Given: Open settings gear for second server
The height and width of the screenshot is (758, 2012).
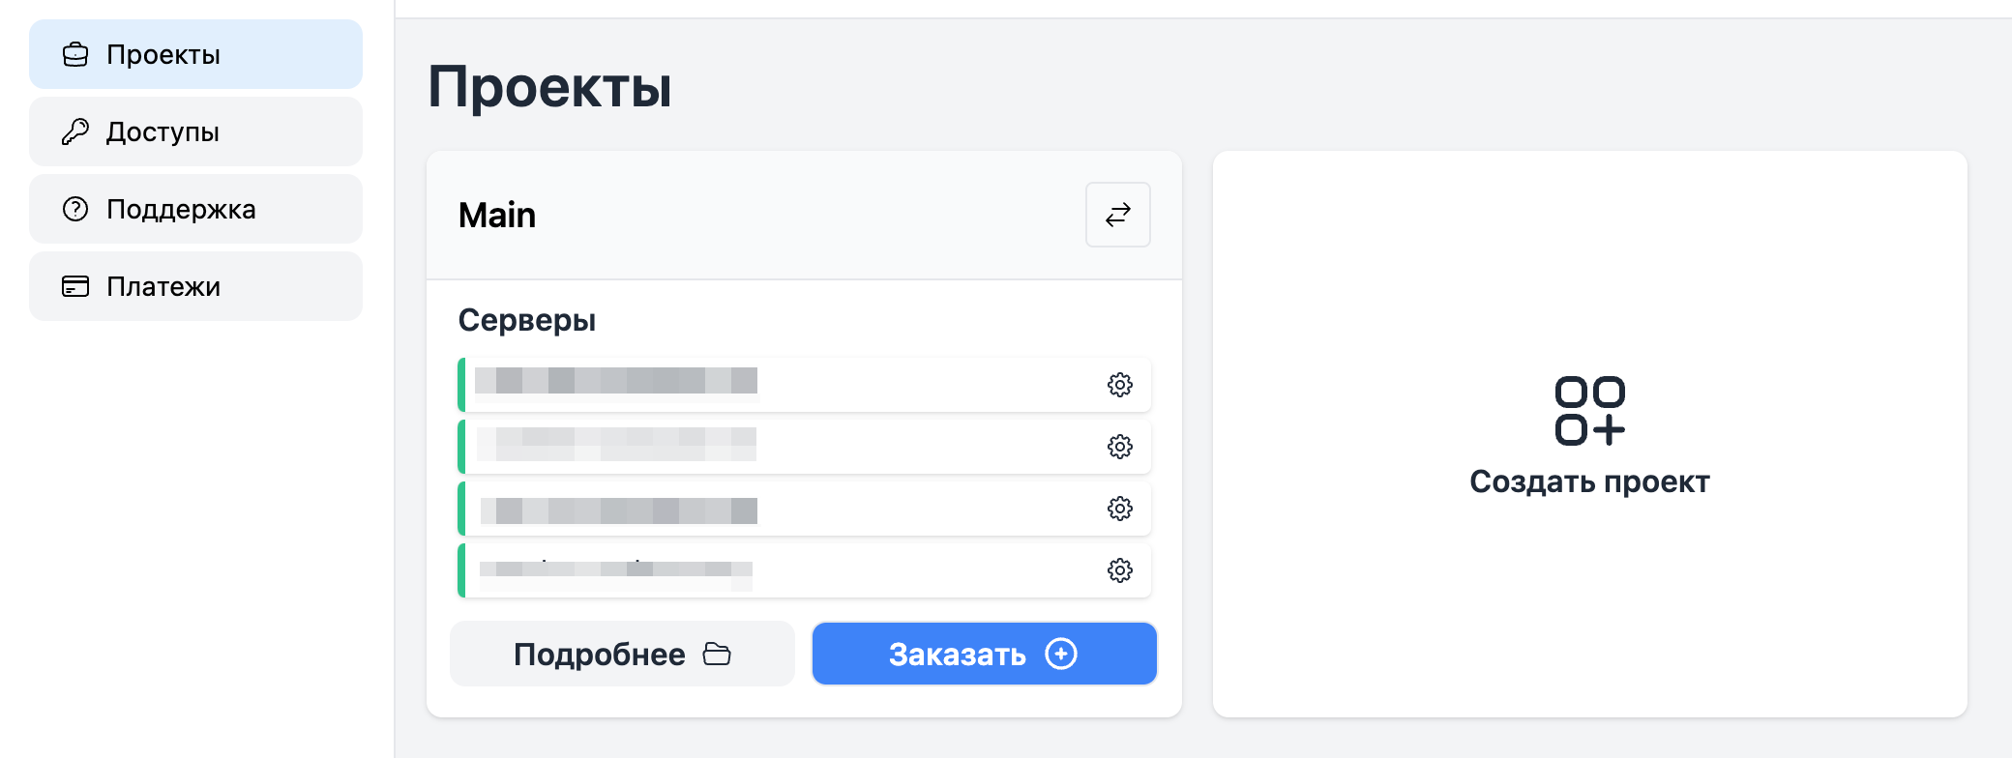Looking at the screenshot, I should click(x=1119, y=447).
